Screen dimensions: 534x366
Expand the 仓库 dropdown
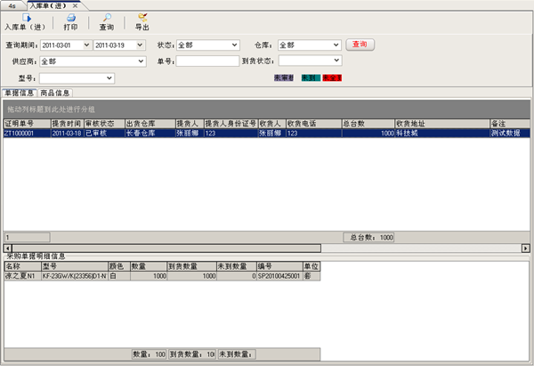[x=335, y=44]
